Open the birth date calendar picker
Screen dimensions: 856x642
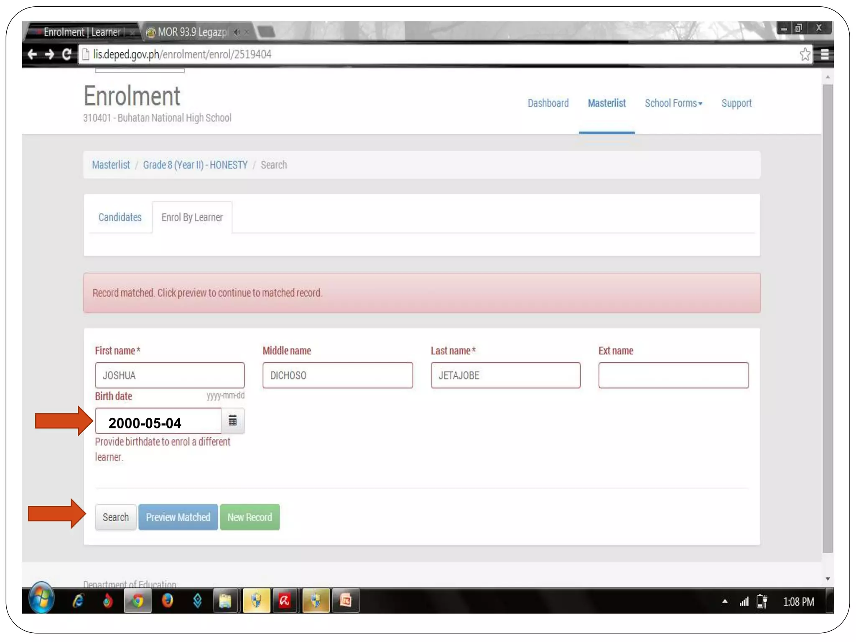point(232,420)
